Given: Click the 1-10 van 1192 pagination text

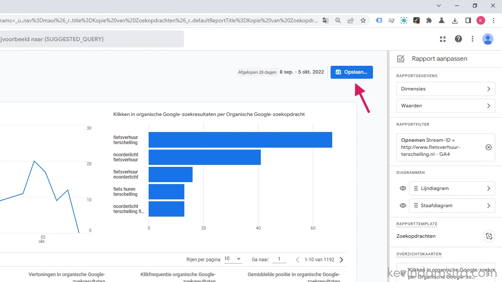Looking at the screenshot, I should (x=319, y=259).
